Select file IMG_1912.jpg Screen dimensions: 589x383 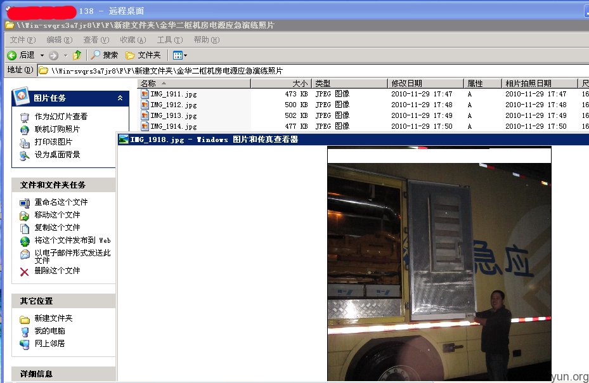[x=174, y=105]
